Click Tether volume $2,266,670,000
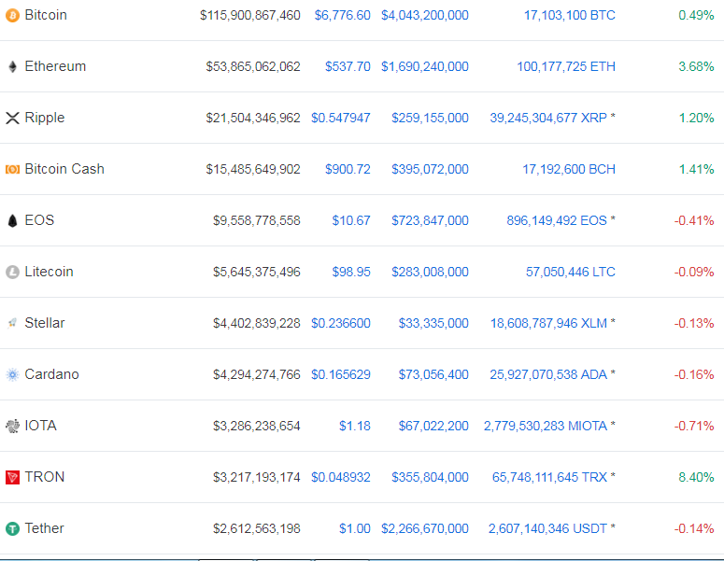The width and height of the screenshot is (724, 561). pyautogui.click(x=425, y=528)
